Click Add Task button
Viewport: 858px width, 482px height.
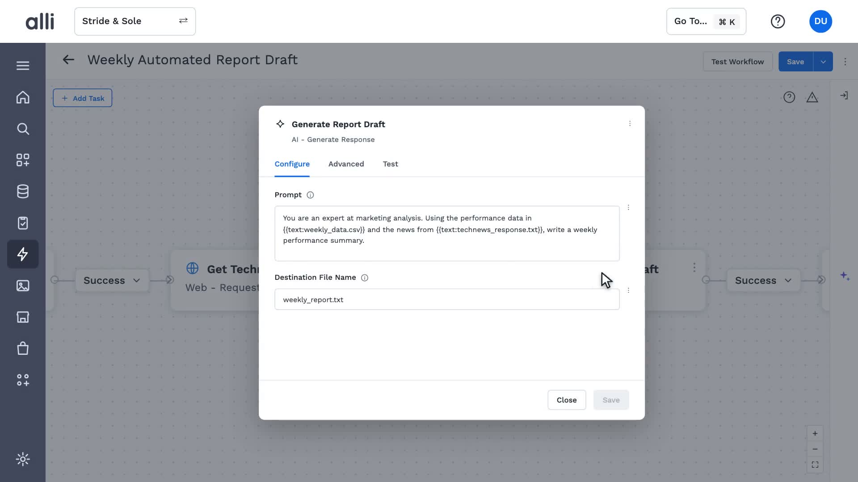pos(83,98)
